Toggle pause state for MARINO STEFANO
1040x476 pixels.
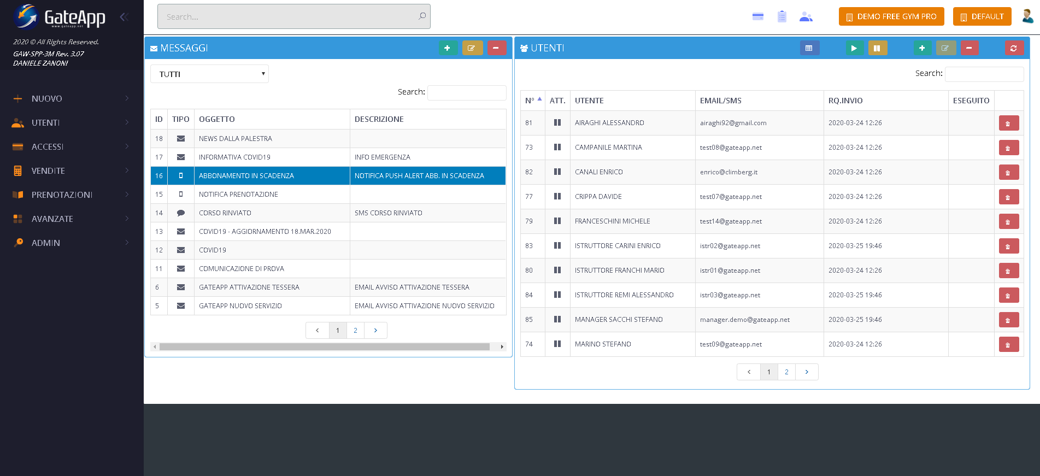click(x=557, y=344)
